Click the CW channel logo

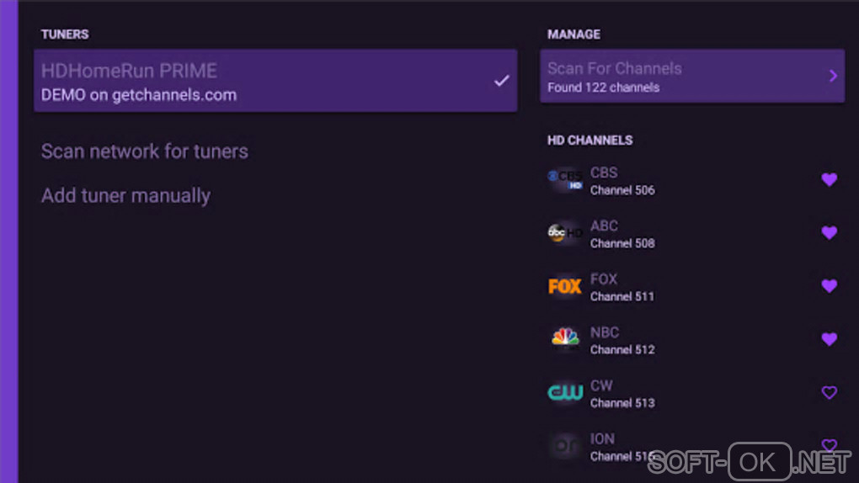564,393
